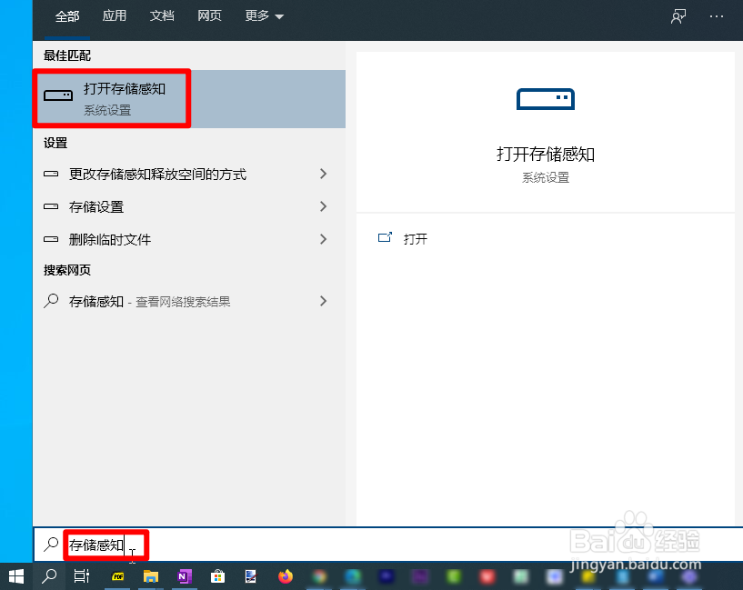Viewport: 743px width, 590px height.
Task: Open Microsoft Store from the taskbar
Action: (x=218, y=576)
